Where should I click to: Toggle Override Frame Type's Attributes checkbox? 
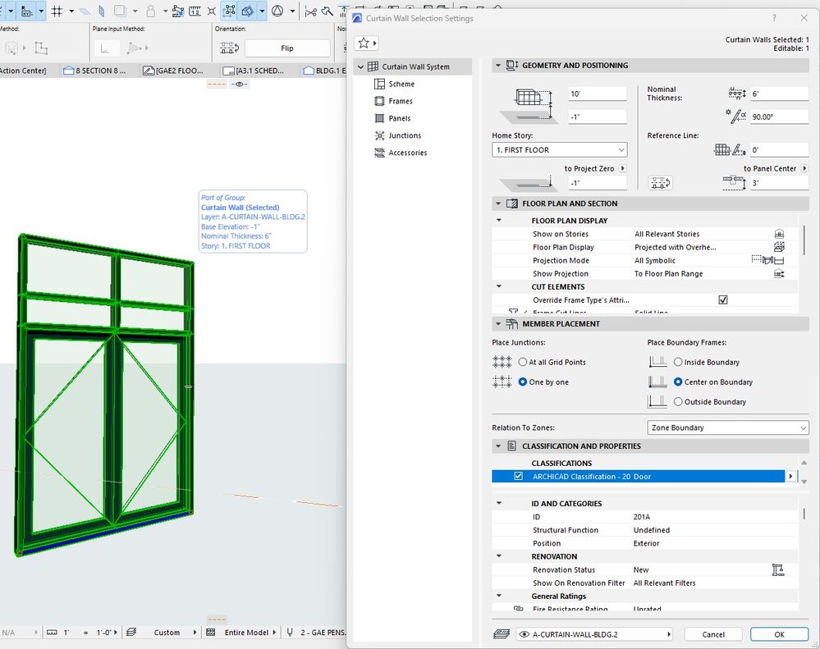coord(723,300)
